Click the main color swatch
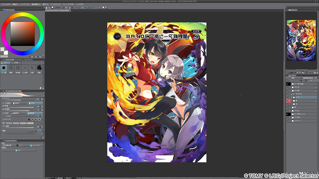This screenshot has height=179, width=319. [x=2, y=49]
